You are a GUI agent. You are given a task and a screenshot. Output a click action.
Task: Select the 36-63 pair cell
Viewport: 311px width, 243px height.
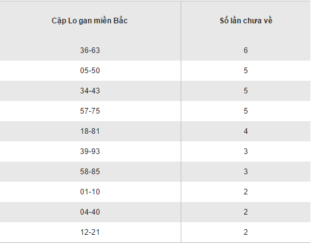[90, 50]
